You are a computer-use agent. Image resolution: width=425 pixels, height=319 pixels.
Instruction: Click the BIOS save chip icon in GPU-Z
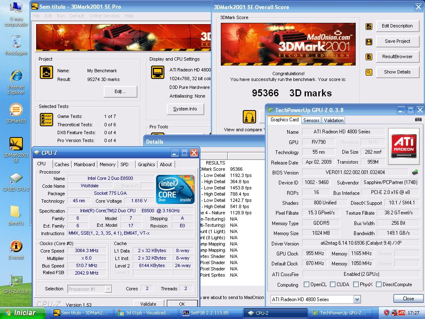pyautogui.click(x=415, y=172)
